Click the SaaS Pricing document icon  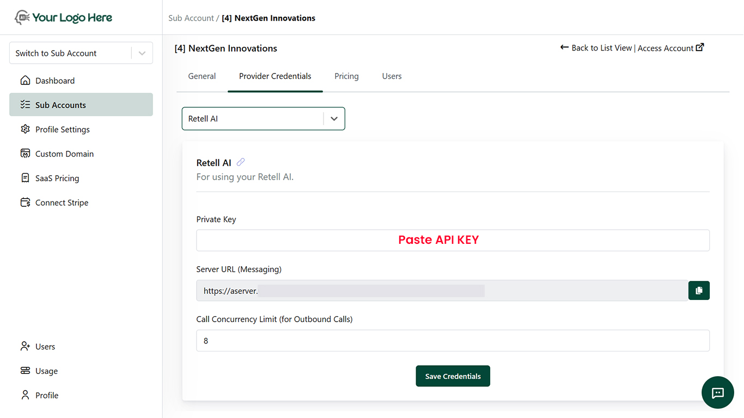pos(25,178)
